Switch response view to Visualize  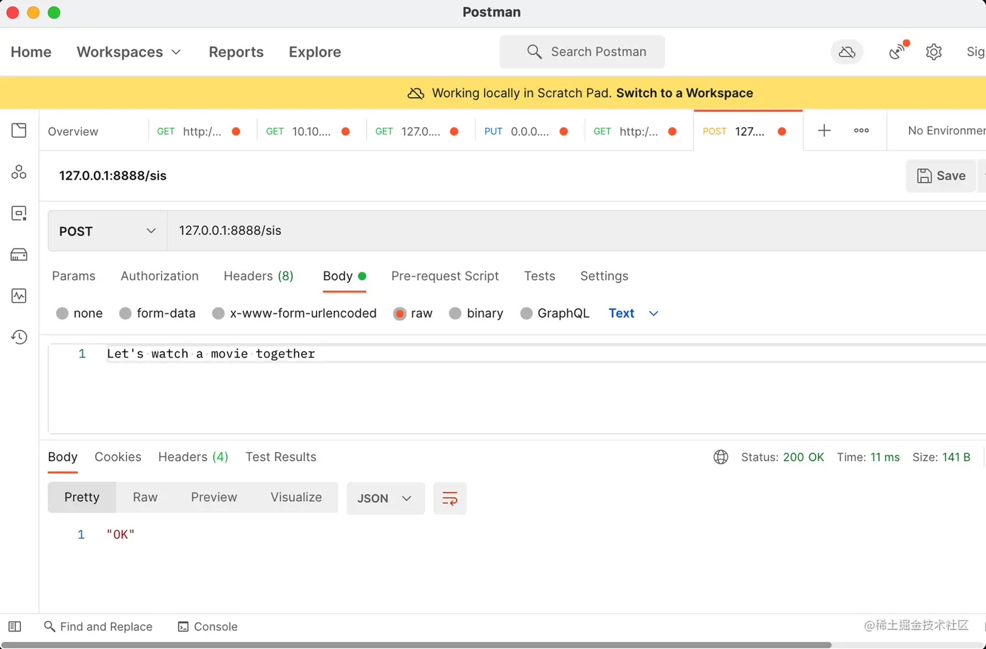296,498
